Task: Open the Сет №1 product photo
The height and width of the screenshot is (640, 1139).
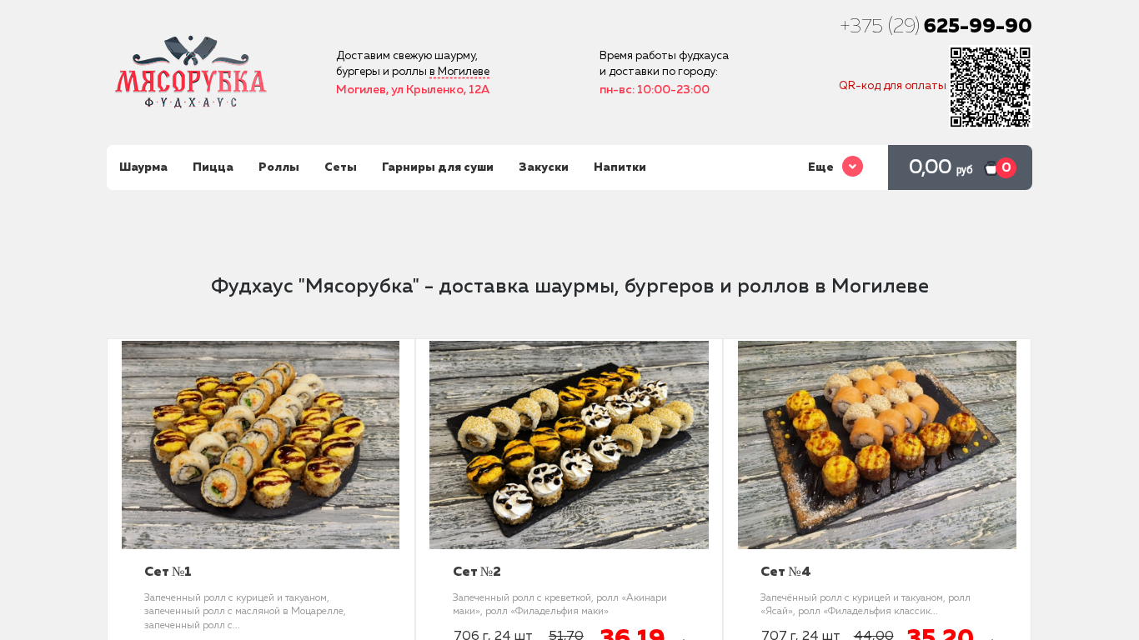Action: pyautogui.click(x=260, y=445)
